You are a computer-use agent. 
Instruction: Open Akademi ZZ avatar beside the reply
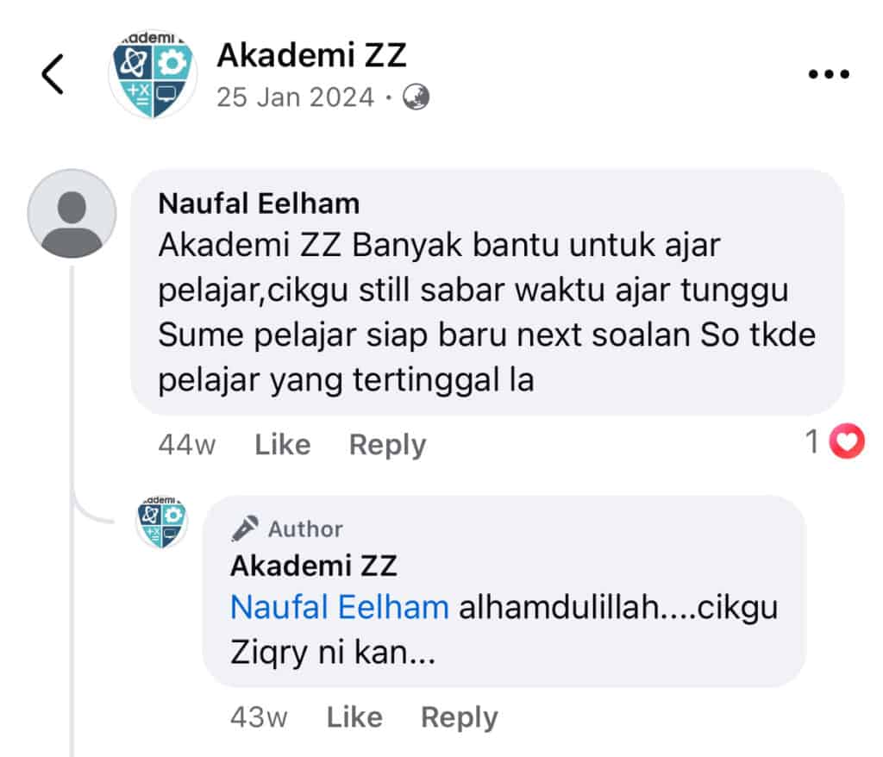(161, 522)
